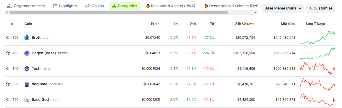Click the Toshi coin logo icon
Viewport: 342px width, 108px height.
[27, 69]
